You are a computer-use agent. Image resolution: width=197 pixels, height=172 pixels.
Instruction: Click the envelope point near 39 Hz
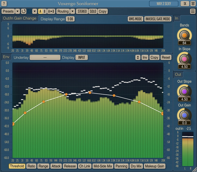25,113
